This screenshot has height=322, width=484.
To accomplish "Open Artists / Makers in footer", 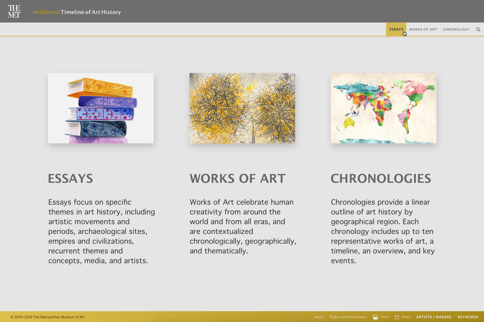I will [434, 317].
